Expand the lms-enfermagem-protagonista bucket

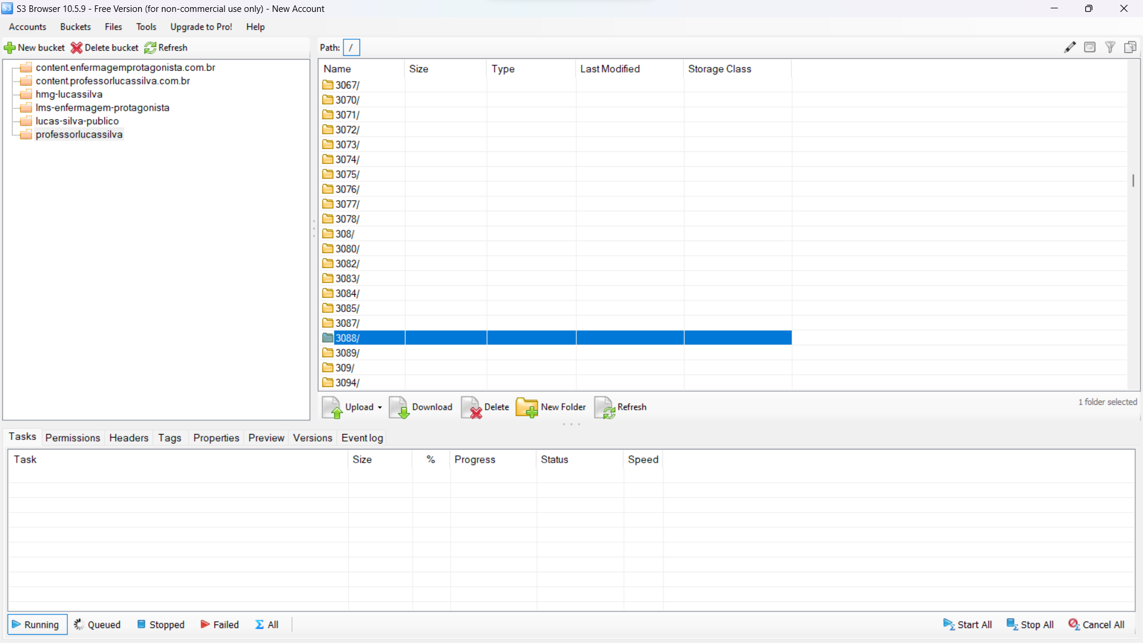click(102, 108)
